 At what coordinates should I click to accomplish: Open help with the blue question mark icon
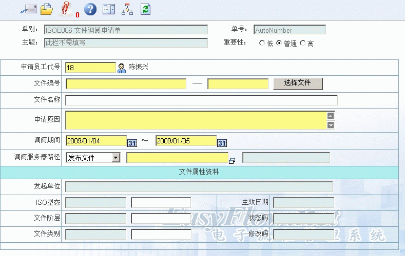(x=90, y=9)
